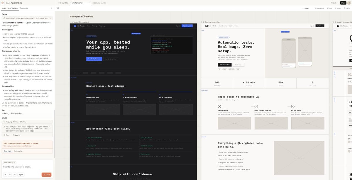This screenshot has width=352, height=180.
Task: Click Continue here
Action: 18,151
